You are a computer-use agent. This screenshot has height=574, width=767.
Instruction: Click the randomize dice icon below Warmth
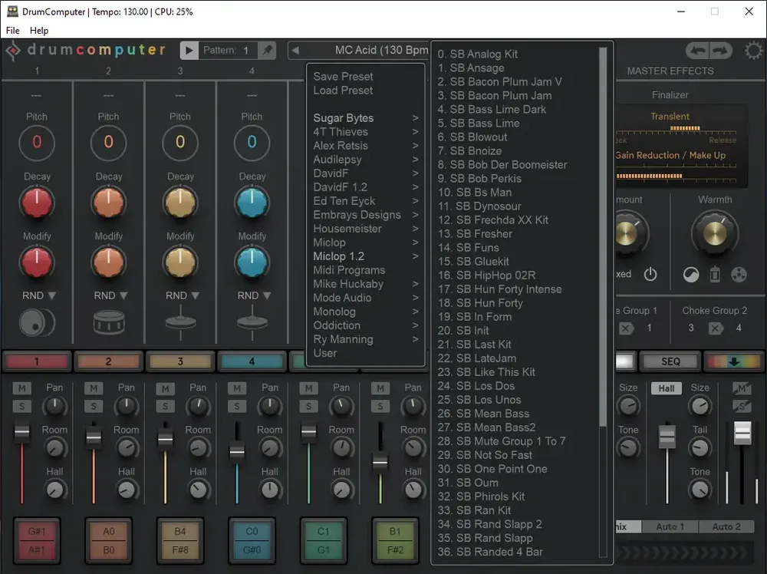[739, 275]
